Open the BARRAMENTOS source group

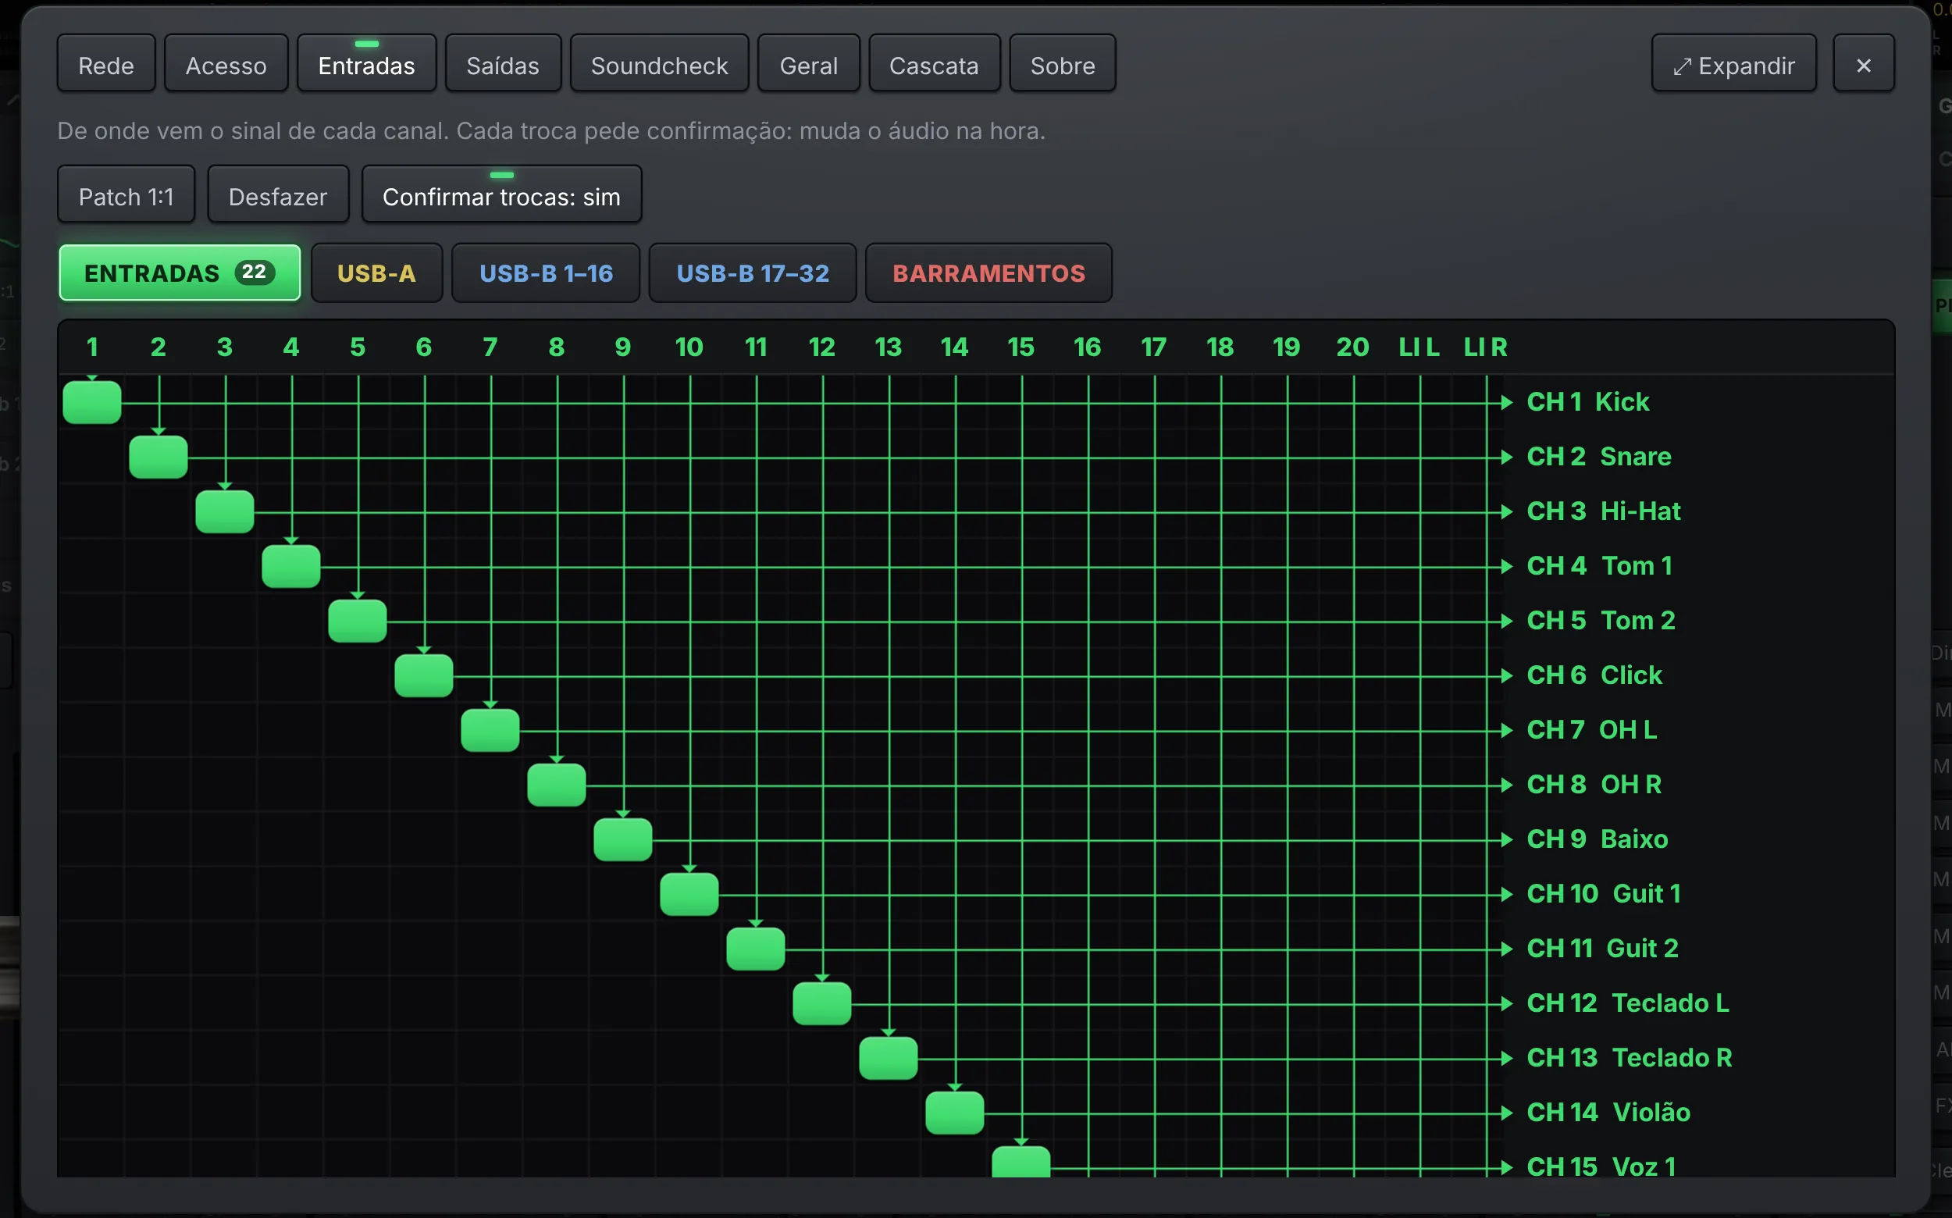(988, 273)
